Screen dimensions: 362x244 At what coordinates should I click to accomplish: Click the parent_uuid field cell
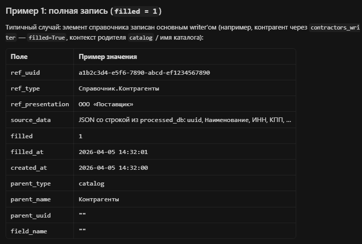[x=31, y=215]
